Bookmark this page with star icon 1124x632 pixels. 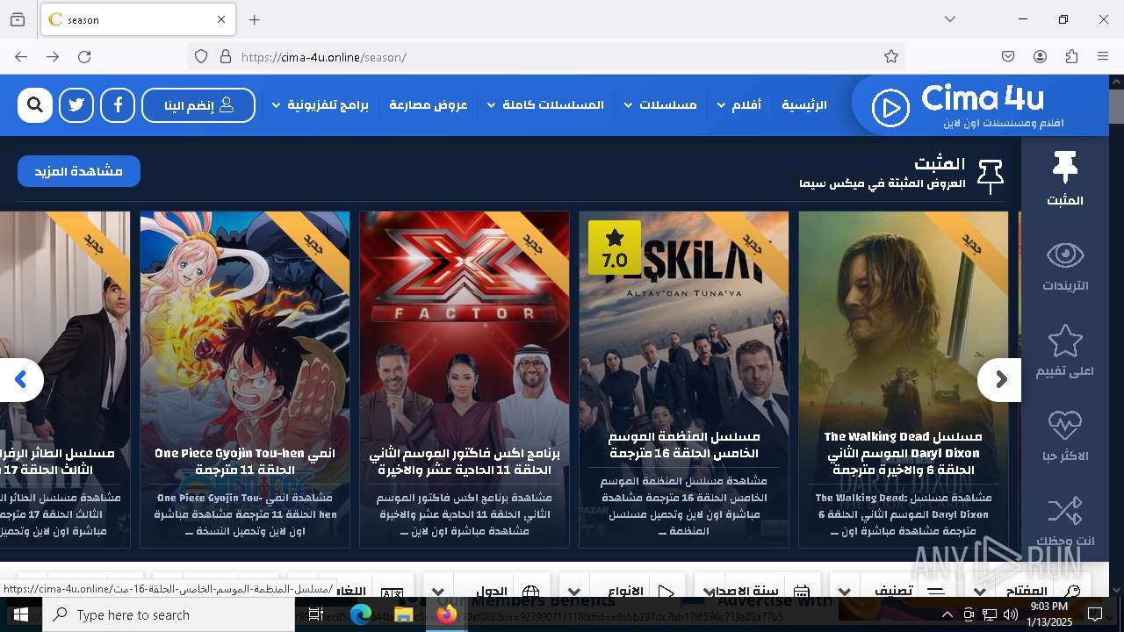[891, 57]
